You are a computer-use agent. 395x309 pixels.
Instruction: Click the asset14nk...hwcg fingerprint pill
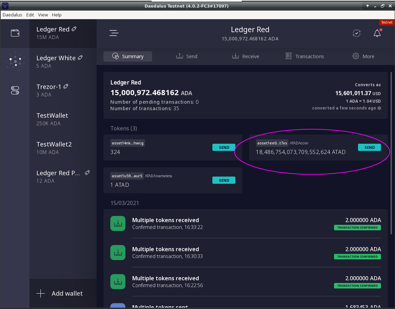pos(127,143)
